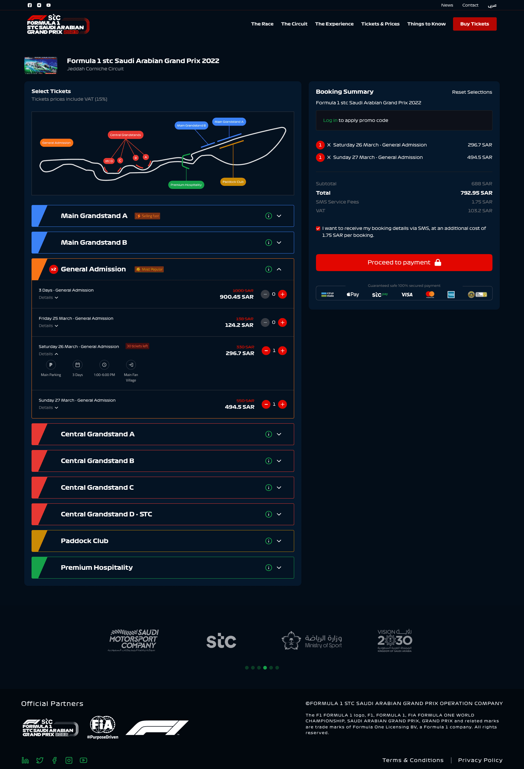Show info for Central Grandstand D - STC

[269, 514]
